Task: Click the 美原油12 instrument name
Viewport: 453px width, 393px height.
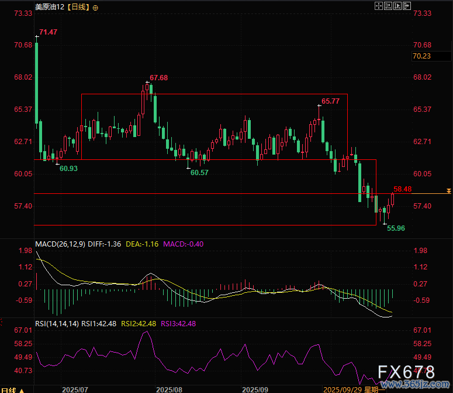Action: [x=49, y=8]
